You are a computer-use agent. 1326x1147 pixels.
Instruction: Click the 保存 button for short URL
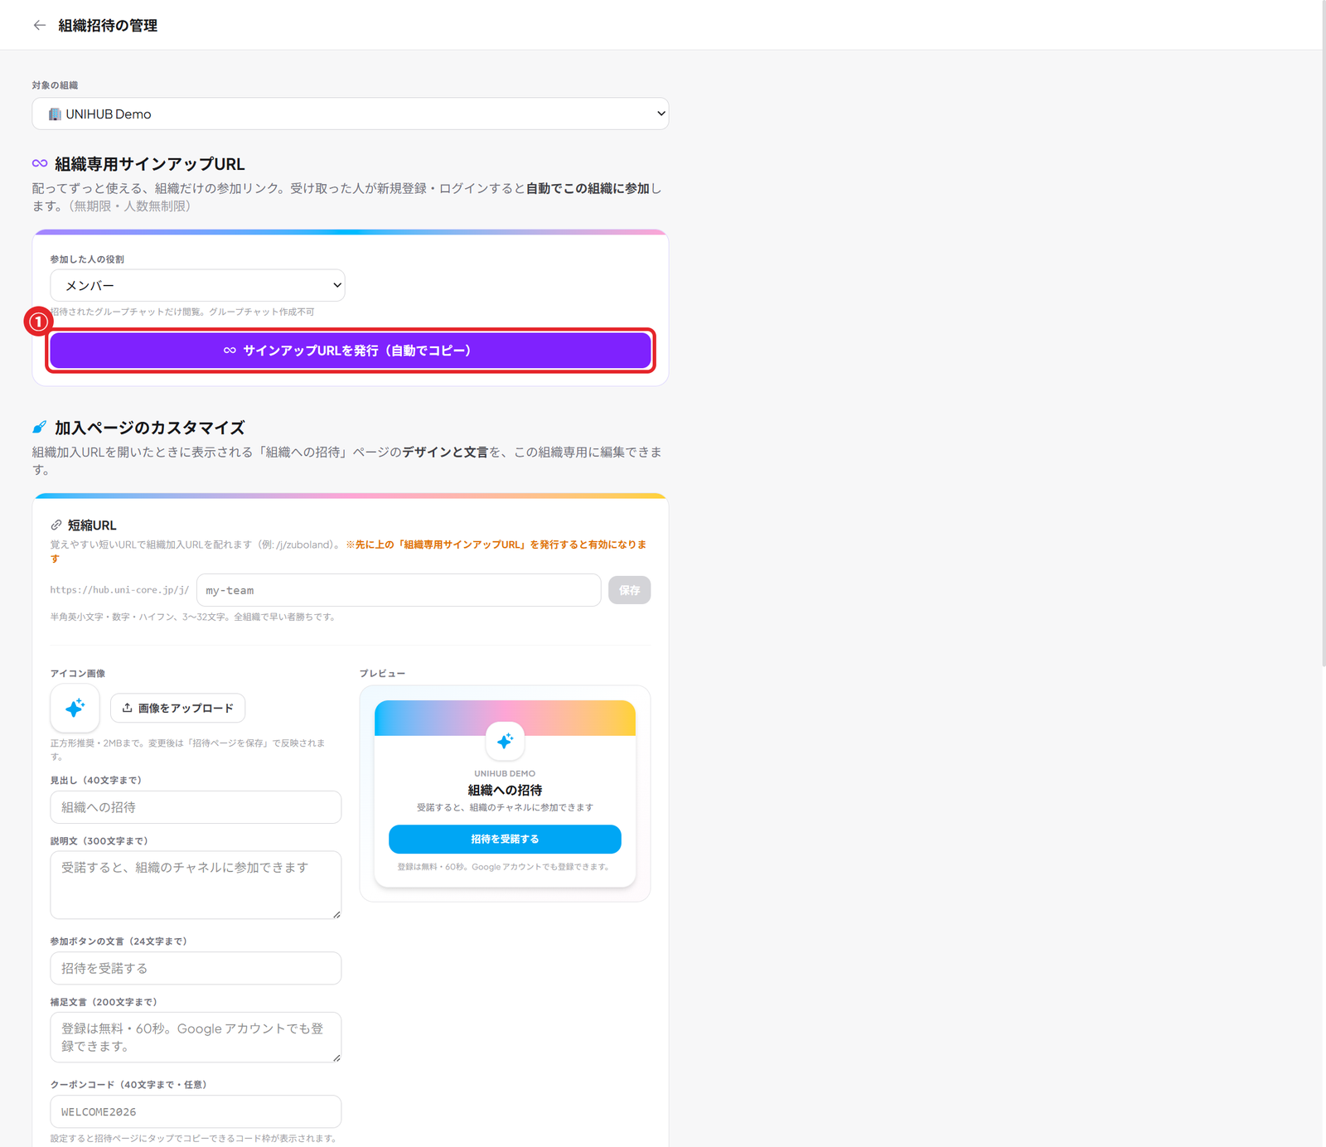point(629,590)
